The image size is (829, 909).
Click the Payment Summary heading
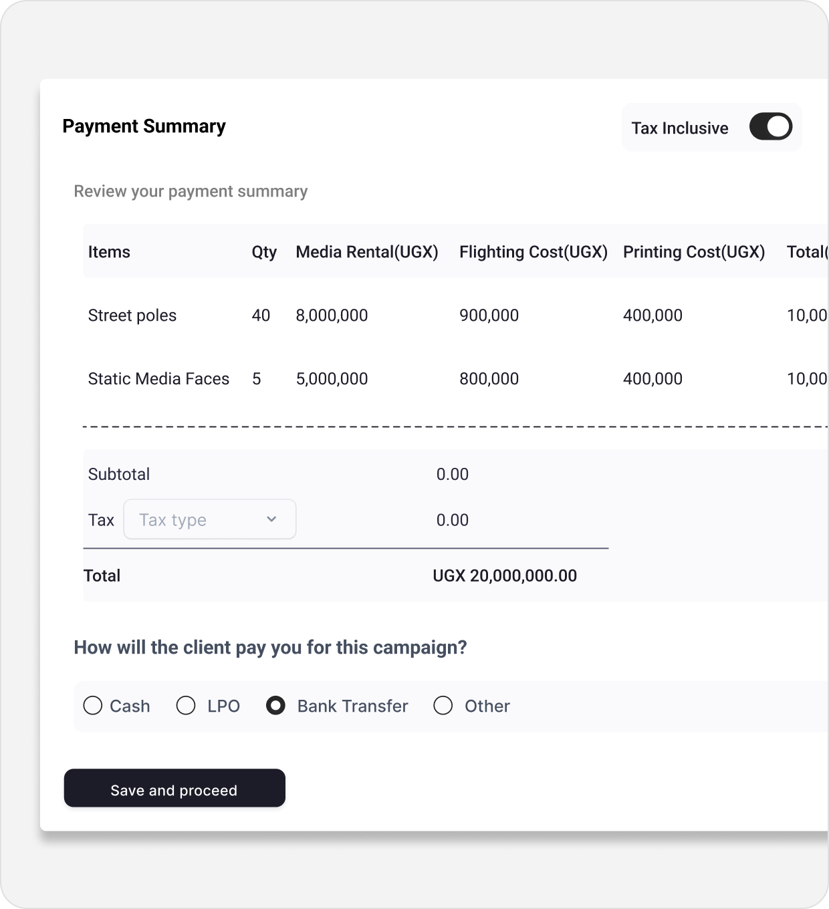point(144,126)
